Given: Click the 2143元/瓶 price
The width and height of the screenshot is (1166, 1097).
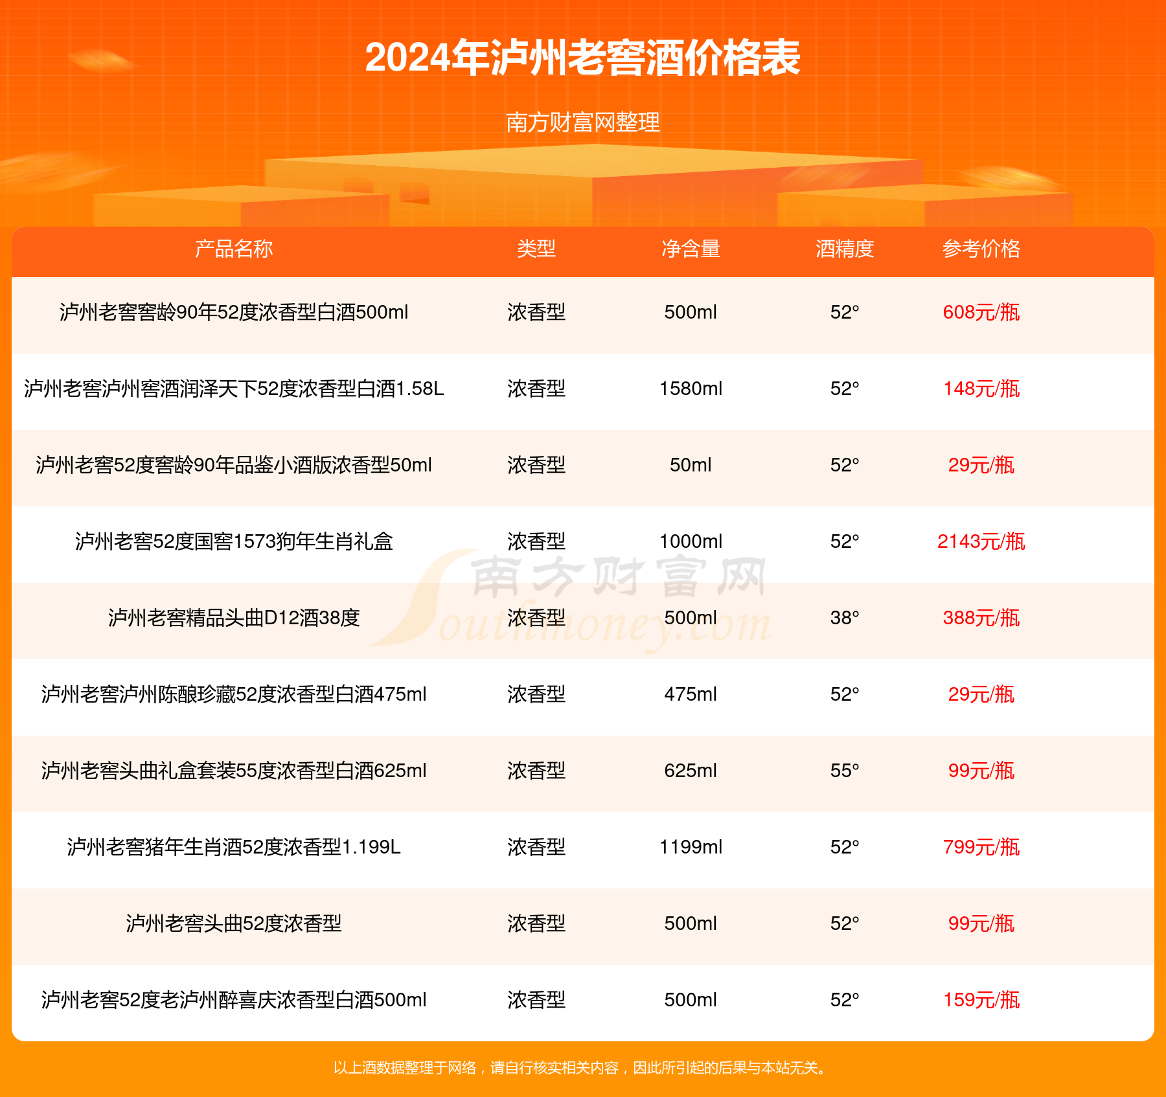Looking at the screenshot, I should coord(981,541).
